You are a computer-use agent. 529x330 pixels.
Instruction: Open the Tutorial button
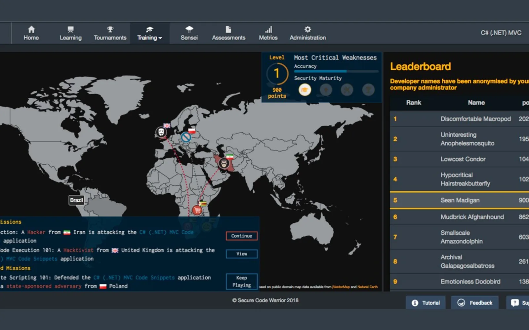[x=426, y=303]
